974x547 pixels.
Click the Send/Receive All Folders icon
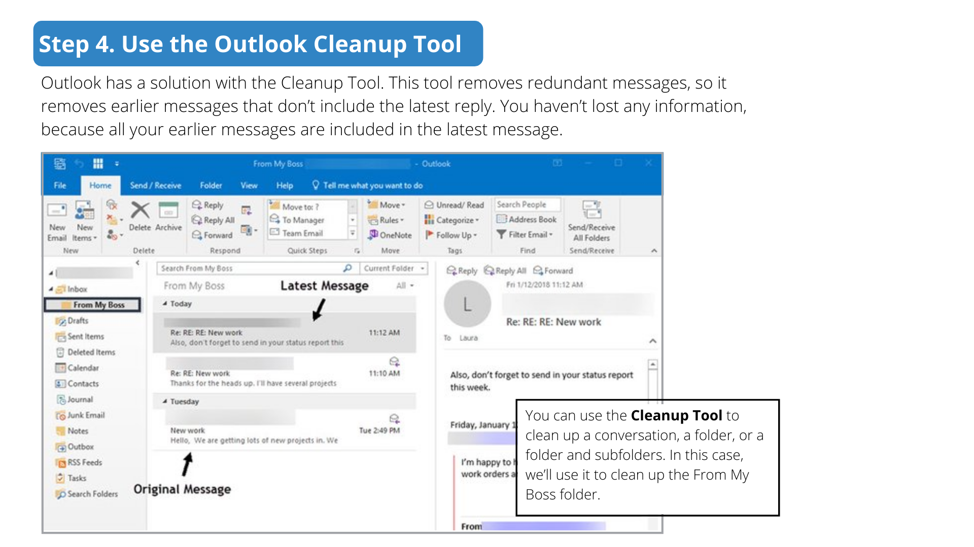pyautogui.click(x=592, y=209)
